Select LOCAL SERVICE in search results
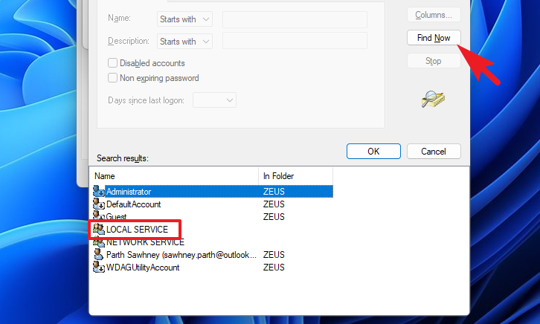 (137, 230)
